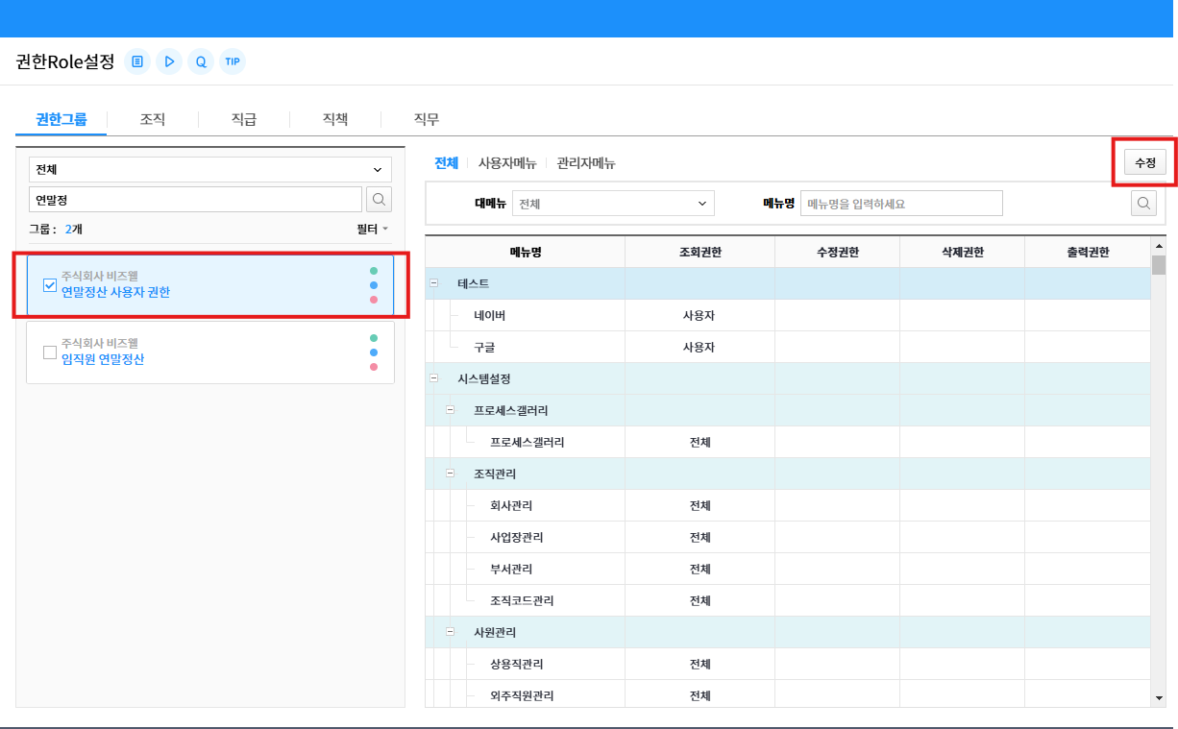This screenshot has height=729, width=1178.
Task: Open the Q help icon beside title
Action: (201, 61)
